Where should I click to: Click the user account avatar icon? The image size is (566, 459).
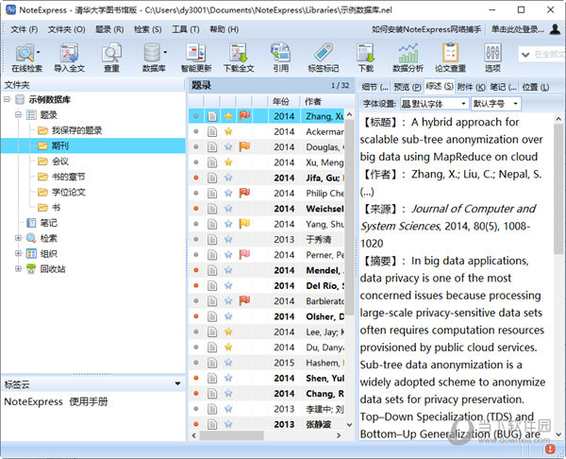(555, 29)
